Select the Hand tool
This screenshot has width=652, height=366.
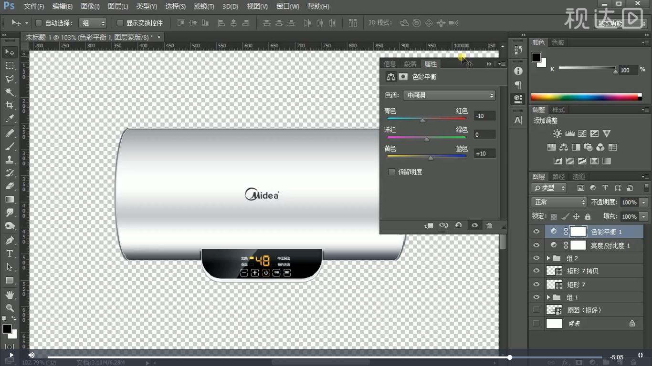[x=10, y=295]
